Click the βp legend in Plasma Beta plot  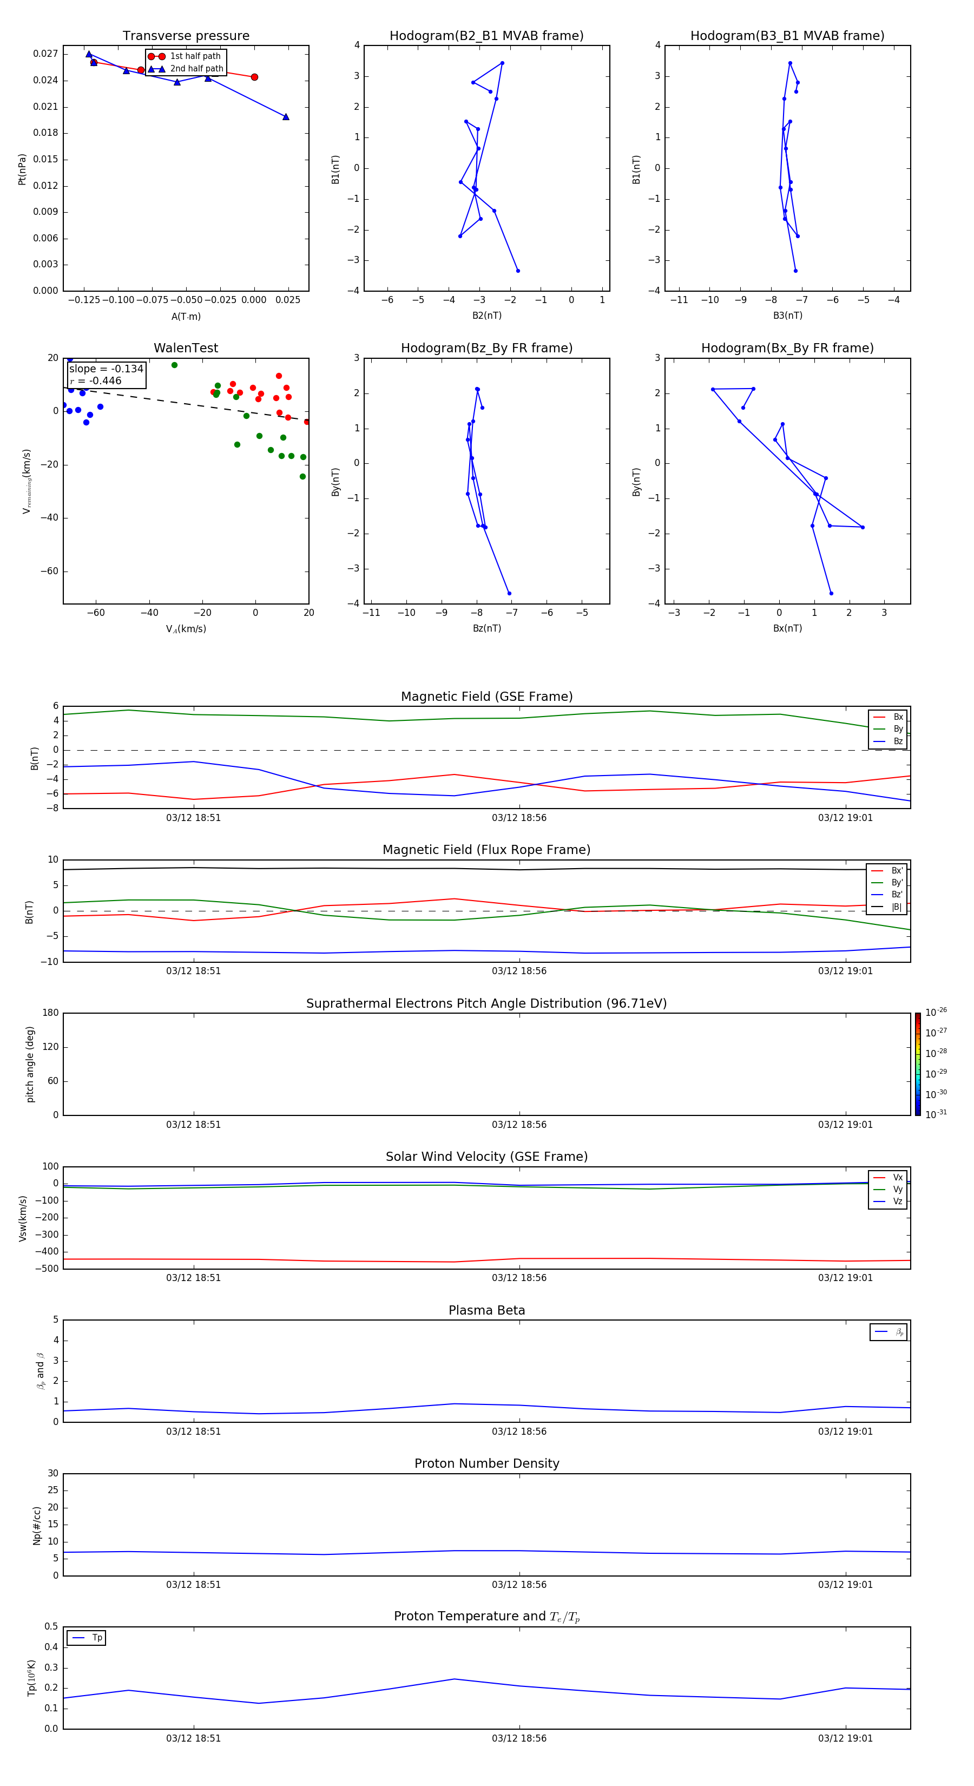889,1332
